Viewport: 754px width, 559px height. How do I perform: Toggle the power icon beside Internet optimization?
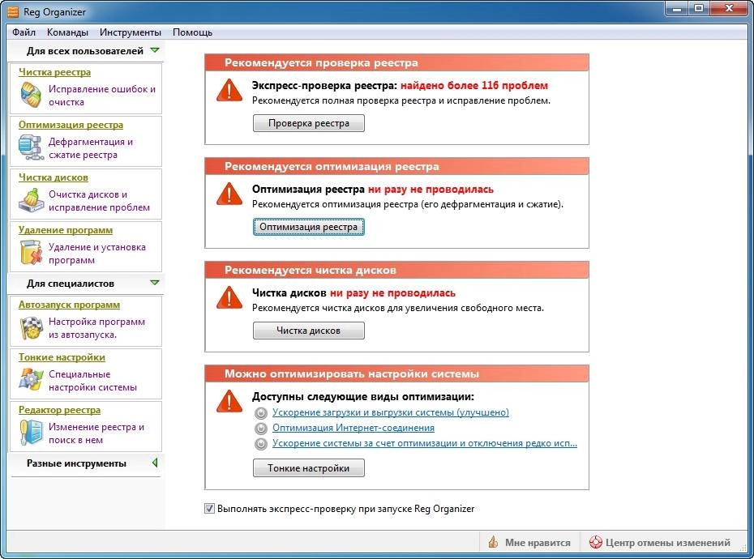point(260,429)
